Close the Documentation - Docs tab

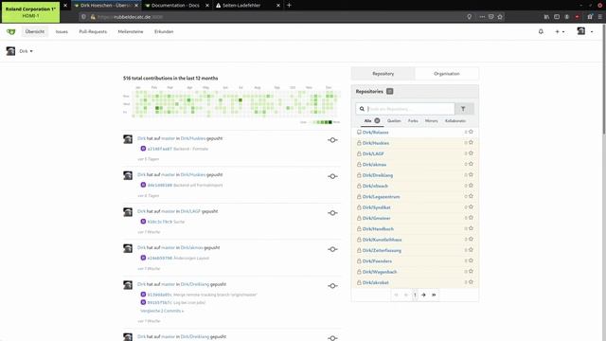tap(207, 6)
